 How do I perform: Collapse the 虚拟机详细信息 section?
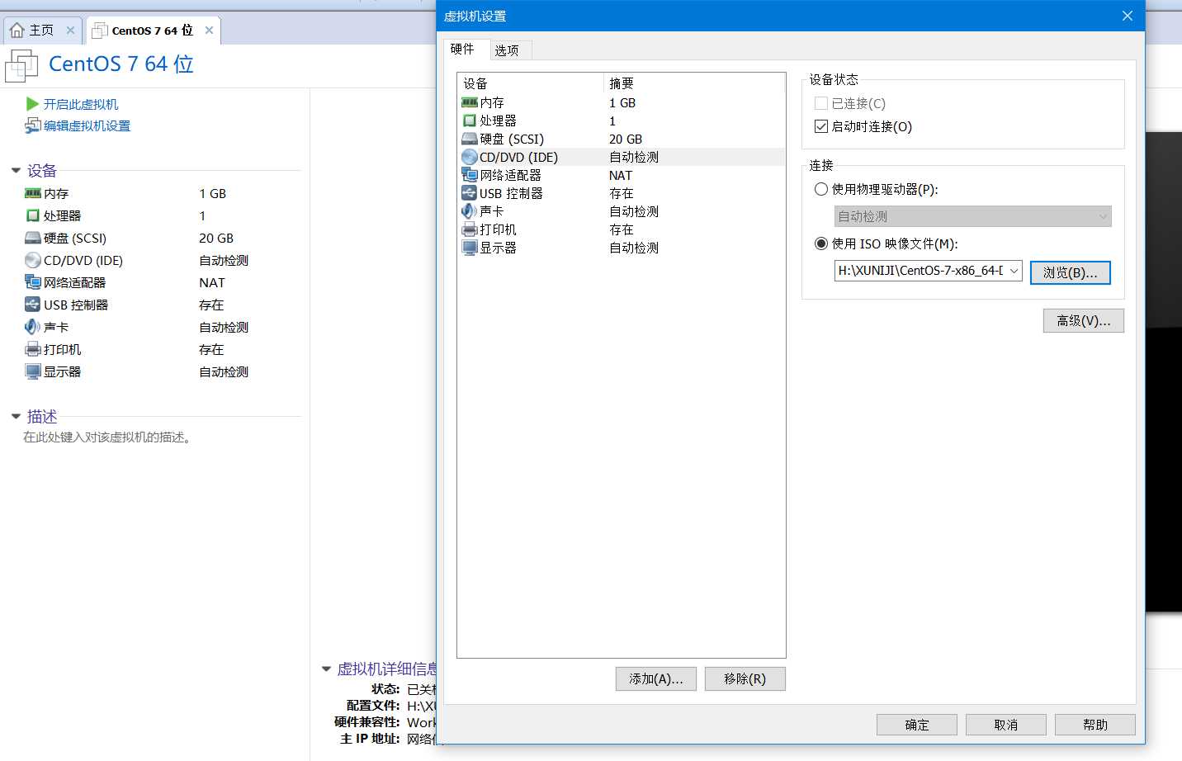tap(326, 669)
